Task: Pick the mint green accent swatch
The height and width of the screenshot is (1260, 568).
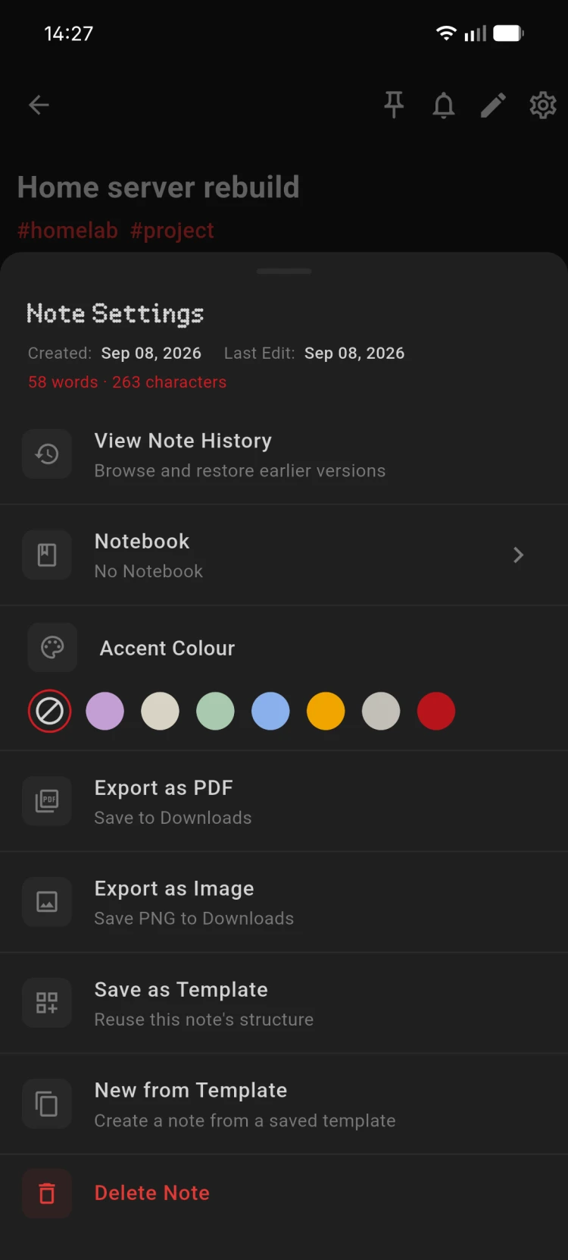Action: pyautogui.click(x=216, y=712)
